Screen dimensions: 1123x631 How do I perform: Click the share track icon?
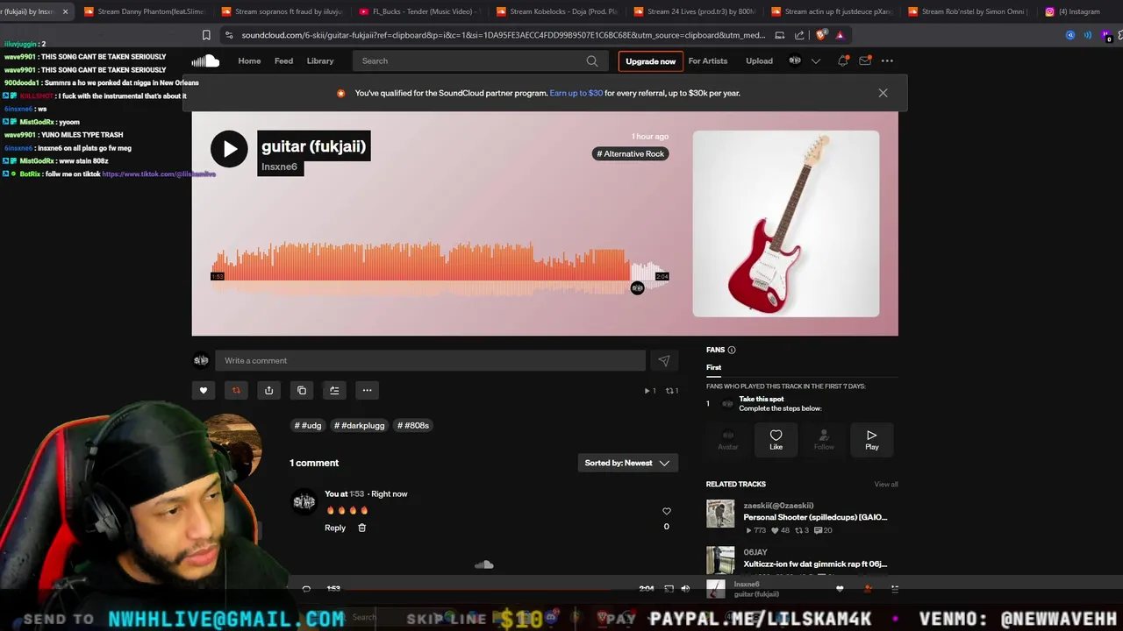(x=268, y=390)
